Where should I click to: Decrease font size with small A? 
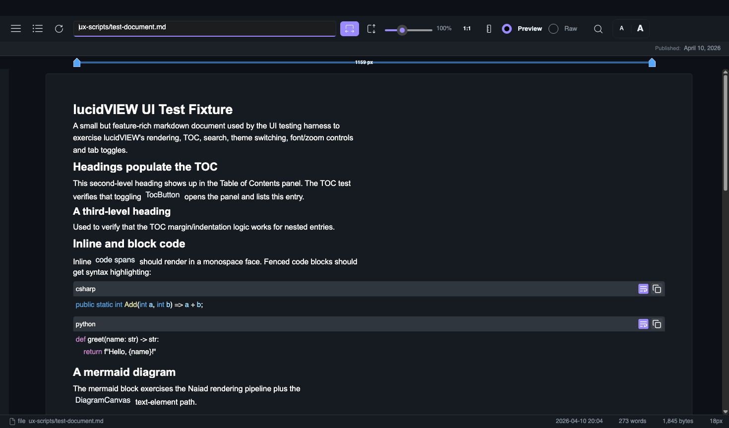[x=622, y=28]
